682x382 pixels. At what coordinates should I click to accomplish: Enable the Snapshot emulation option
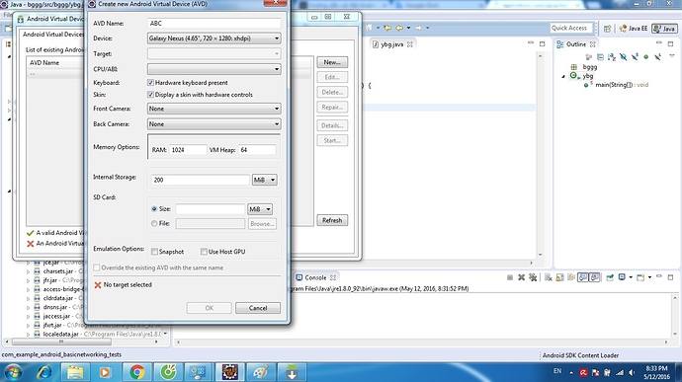pyautogui.click(x=154, y=252)
